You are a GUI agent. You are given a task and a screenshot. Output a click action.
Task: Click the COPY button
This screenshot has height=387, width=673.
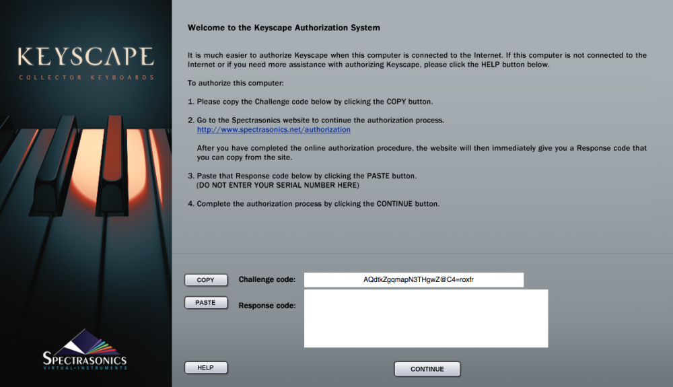pyautogui.click(x=205, y=280)
